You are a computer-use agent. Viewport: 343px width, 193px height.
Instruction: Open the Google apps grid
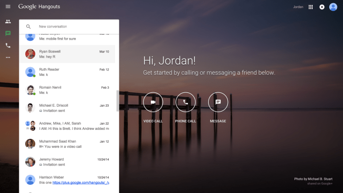click(x=310, y=7)
